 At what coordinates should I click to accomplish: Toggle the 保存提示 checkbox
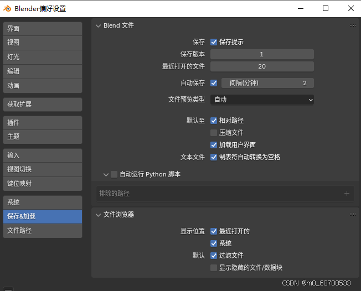[x=214, y=42]
